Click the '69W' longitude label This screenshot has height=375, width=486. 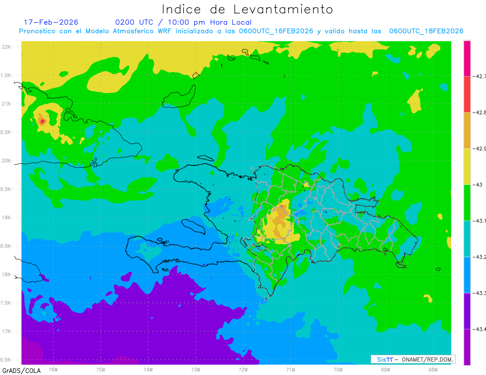[386, 369]
